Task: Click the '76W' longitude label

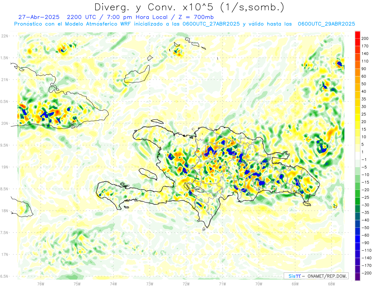Action: [41, 284]
